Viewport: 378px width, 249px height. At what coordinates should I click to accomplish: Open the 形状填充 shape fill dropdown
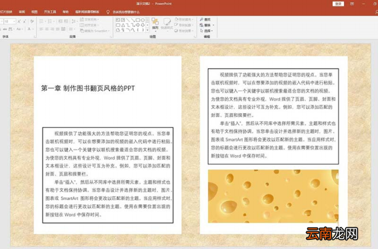[x=184, y=19]
